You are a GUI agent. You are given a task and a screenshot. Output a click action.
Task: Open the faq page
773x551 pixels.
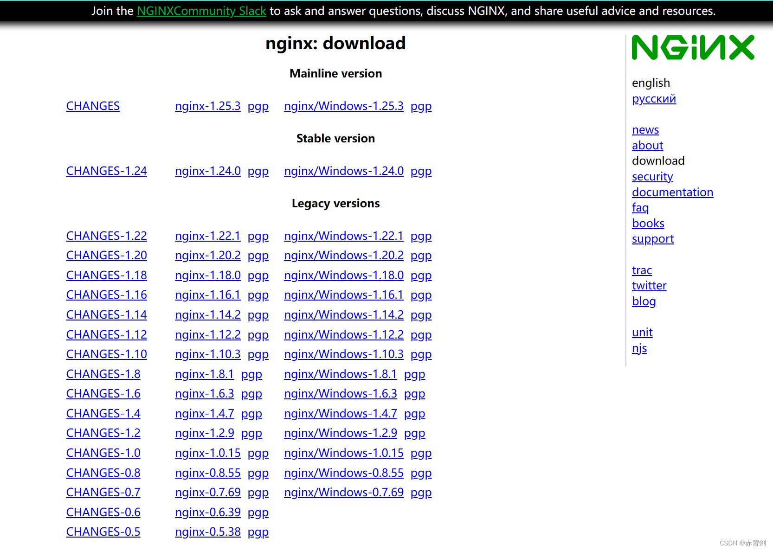point(640,207)
